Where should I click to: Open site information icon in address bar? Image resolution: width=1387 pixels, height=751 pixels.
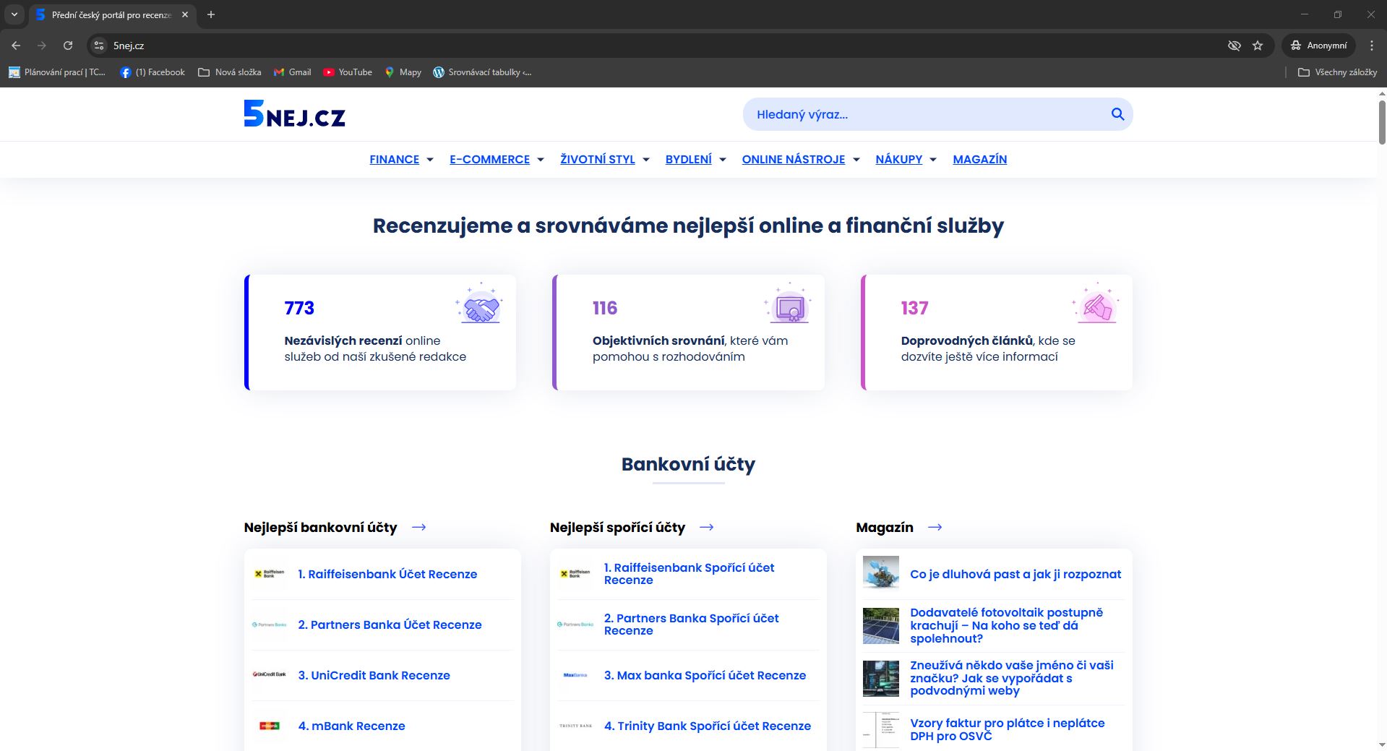tap(99, 46)
